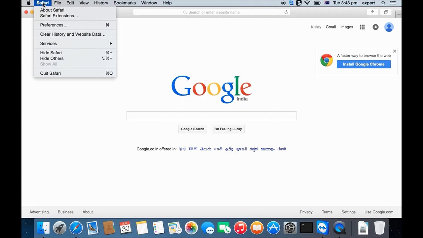423x238 pixels.
Task: Choose Hide Others menu item
Action: [x=75, y=58]
